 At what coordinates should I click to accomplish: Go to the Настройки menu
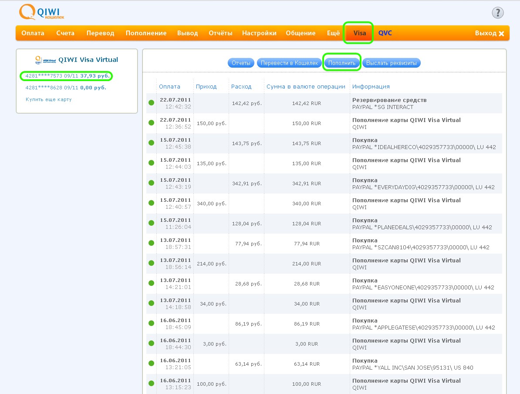tap(259, 33)
